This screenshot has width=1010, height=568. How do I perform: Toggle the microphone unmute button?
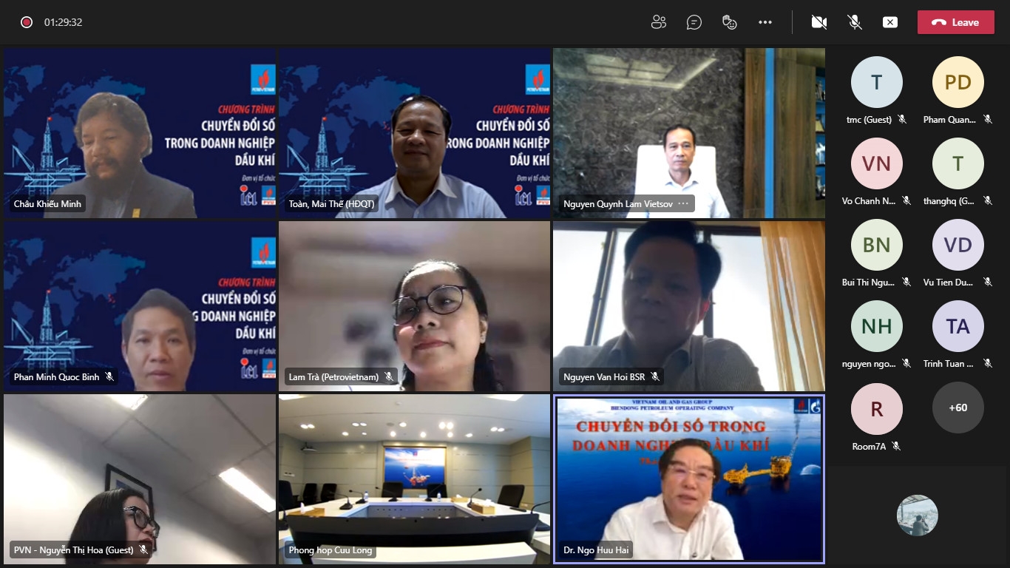coord(855,22)
